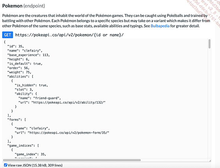Image resolution: width=220 pixels, height=168 pixels.
Task: Click the pokemon-form/35/ URL string
Action: (68, 133)
